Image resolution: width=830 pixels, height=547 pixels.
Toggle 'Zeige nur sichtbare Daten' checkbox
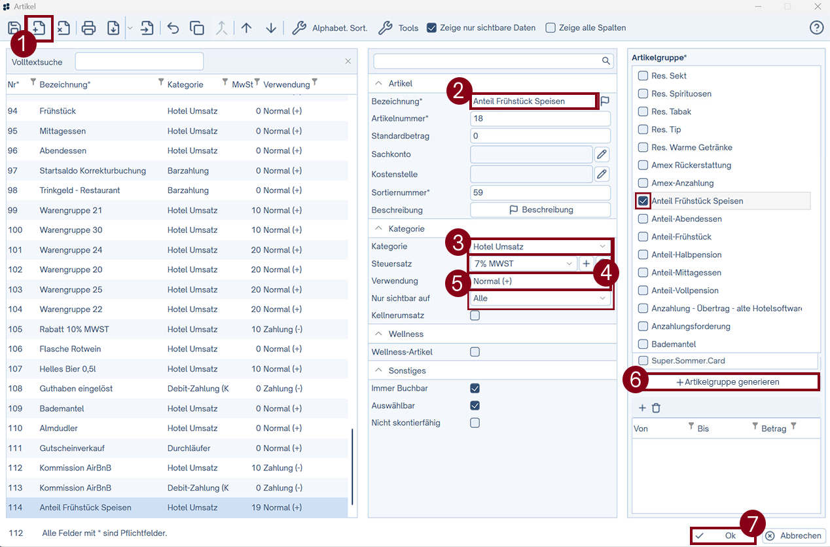(431, 28)
